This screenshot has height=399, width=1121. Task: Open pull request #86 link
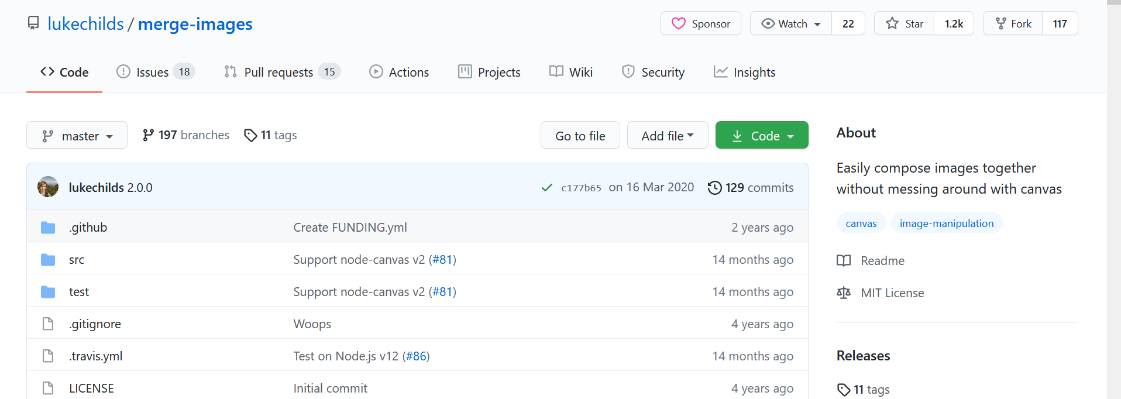416,356
